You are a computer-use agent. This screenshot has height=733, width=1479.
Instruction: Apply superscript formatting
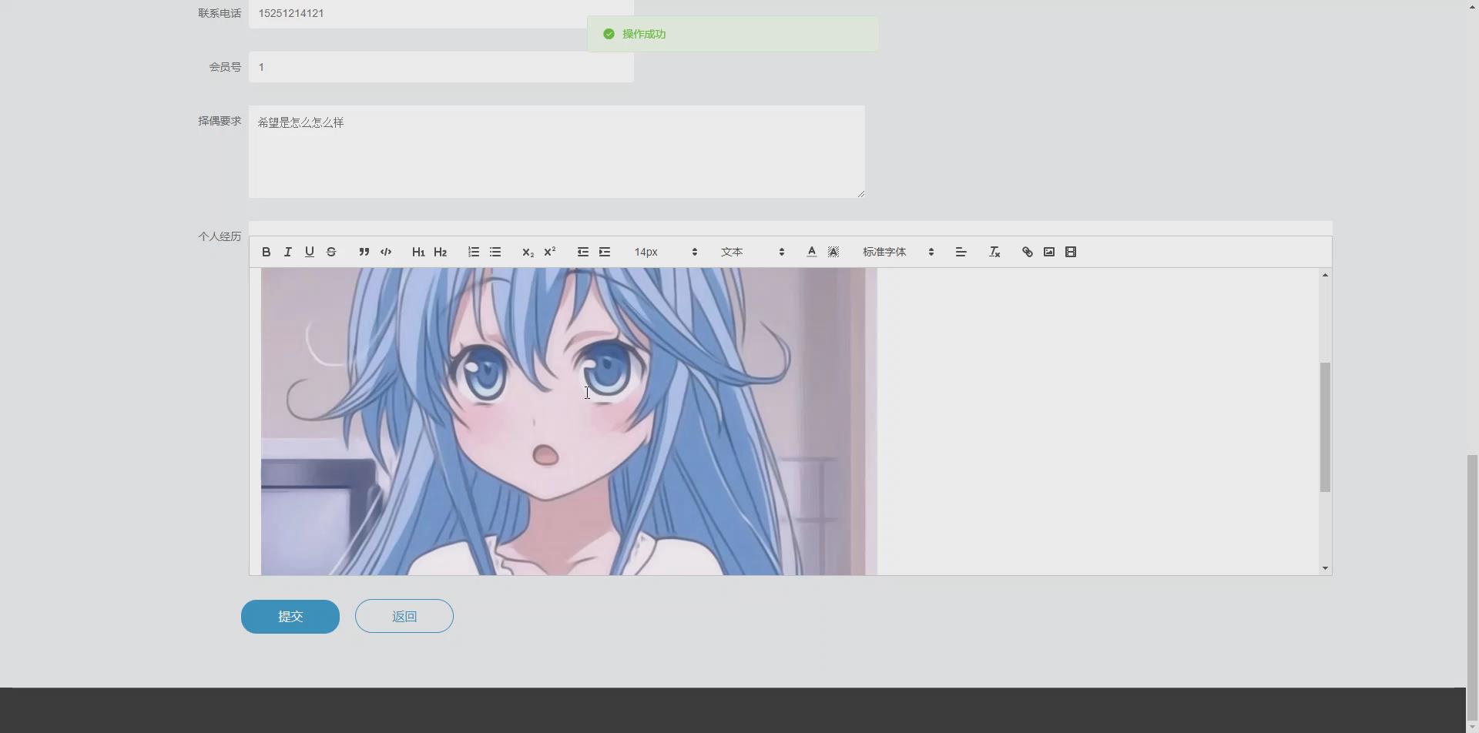549,252
